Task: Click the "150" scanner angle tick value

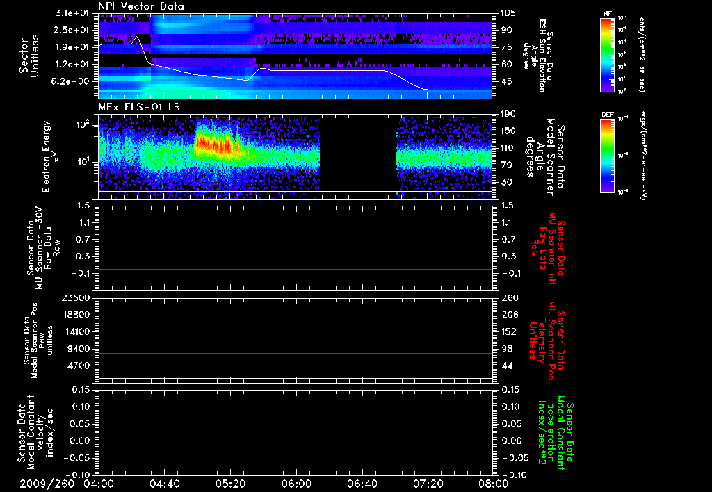Action: pos(508,131)
